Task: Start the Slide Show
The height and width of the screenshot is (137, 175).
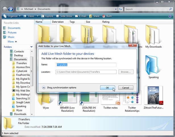Action: click(x=64, y=16)
